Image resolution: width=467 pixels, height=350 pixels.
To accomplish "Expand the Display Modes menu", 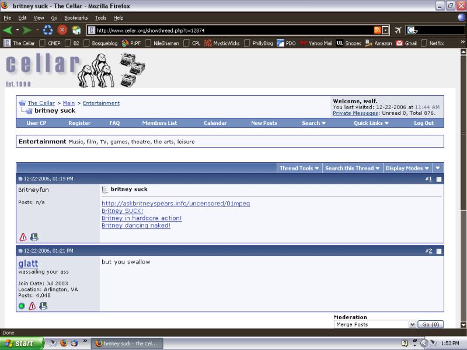I will [x=407, y=168].
